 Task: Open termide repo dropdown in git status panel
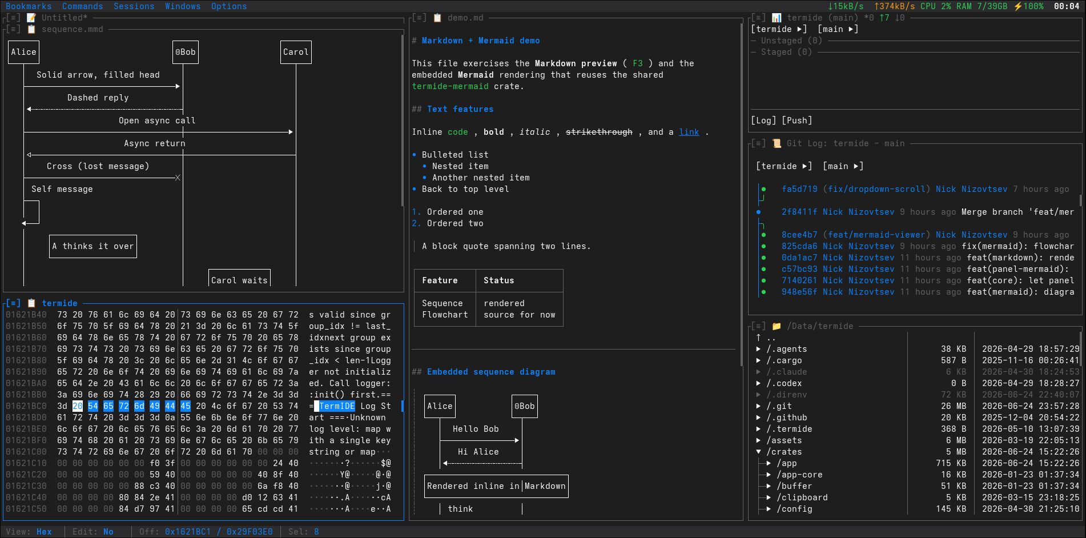click(779, 29)
